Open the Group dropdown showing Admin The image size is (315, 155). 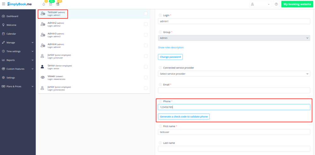[x=234, y=38]
